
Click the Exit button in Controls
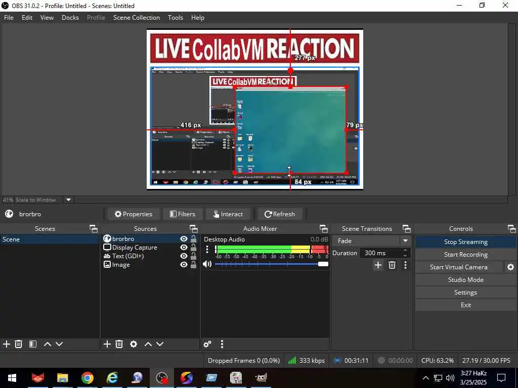pyautogui.click(x=465, y=305)
